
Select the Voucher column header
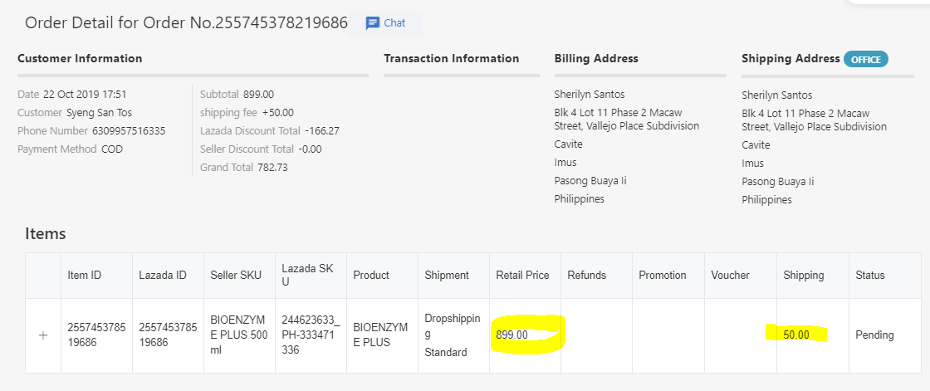coord(730,275)
